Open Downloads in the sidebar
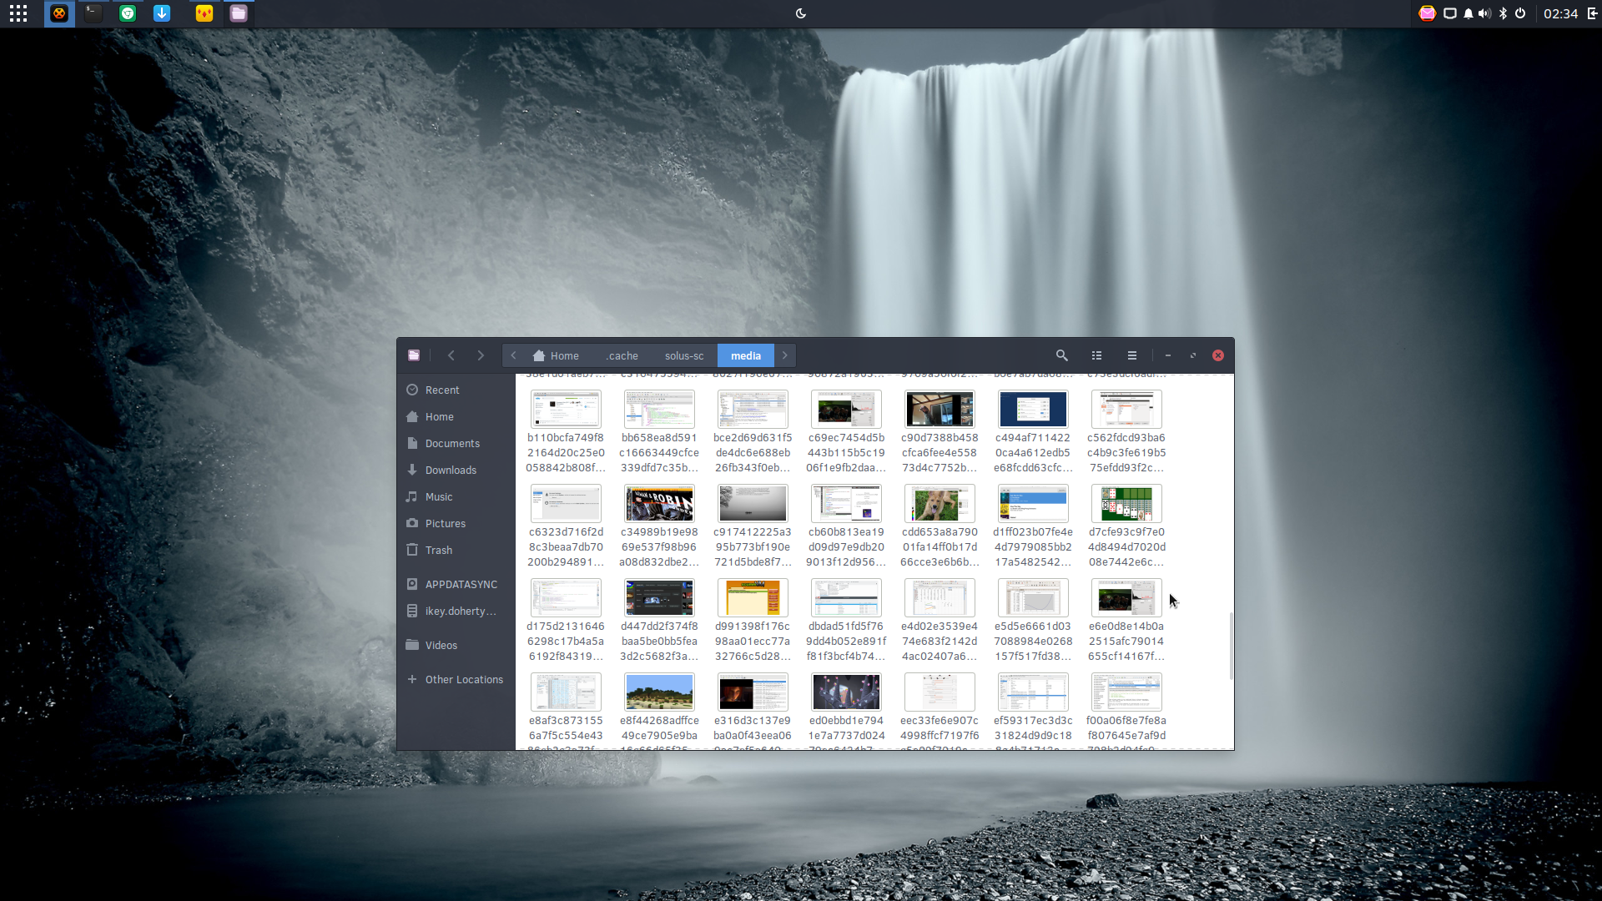 coord(456,470)
